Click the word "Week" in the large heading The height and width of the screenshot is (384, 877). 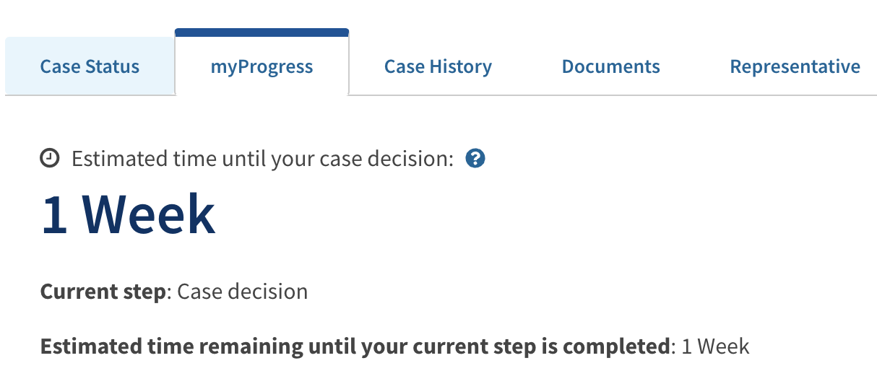click(x=148, y=216)
